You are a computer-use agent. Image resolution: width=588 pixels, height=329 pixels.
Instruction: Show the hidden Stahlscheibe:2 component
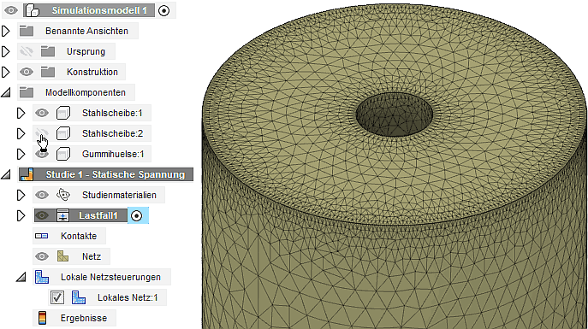click(x=42, y=133)
